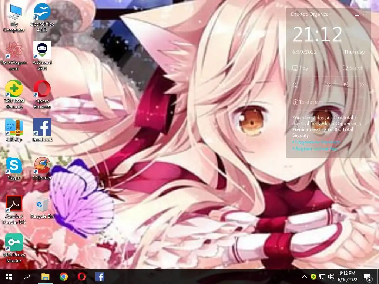Select the DataWagon.com desktop shortcut

coord(14,56)
